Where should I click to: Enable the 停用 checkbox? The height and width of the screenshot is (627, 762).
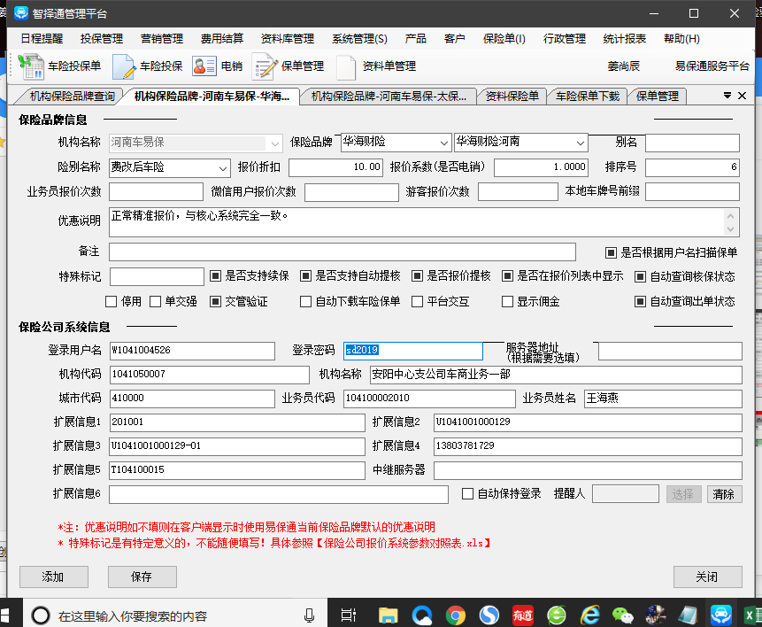112,301
